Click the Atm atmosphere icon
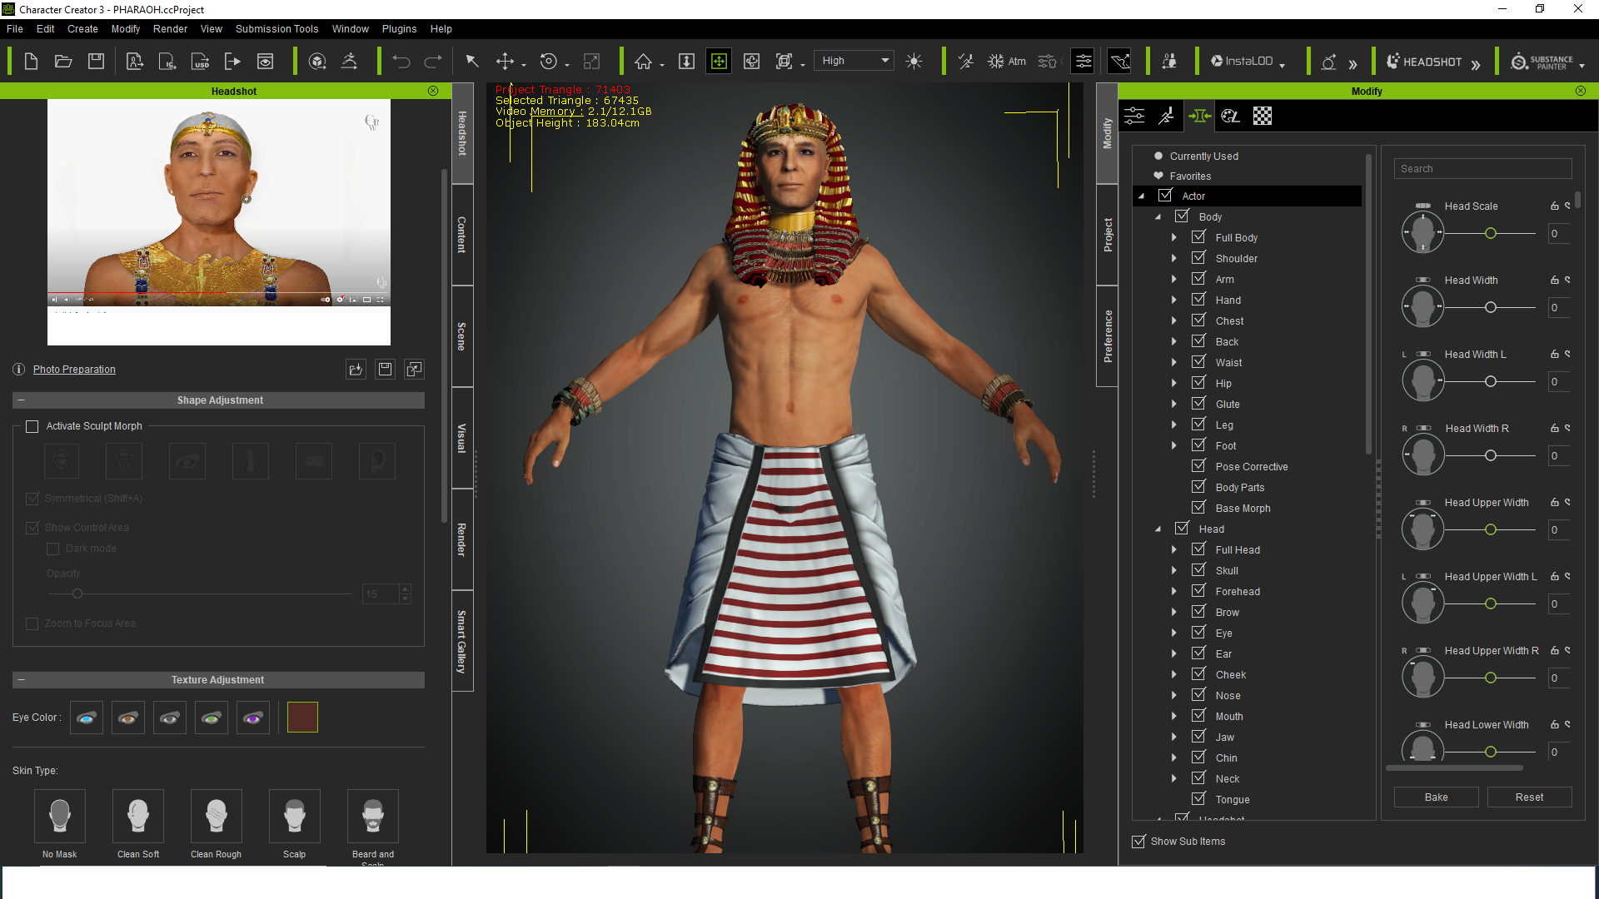The width and height of the screenshot is (1599, 899). pyautogui.click(x=1007, y=62)
